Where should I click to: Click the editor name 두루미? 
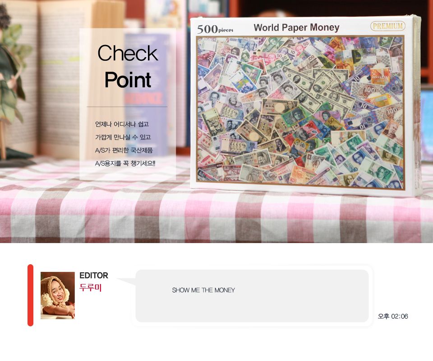(x=91, y=288)
